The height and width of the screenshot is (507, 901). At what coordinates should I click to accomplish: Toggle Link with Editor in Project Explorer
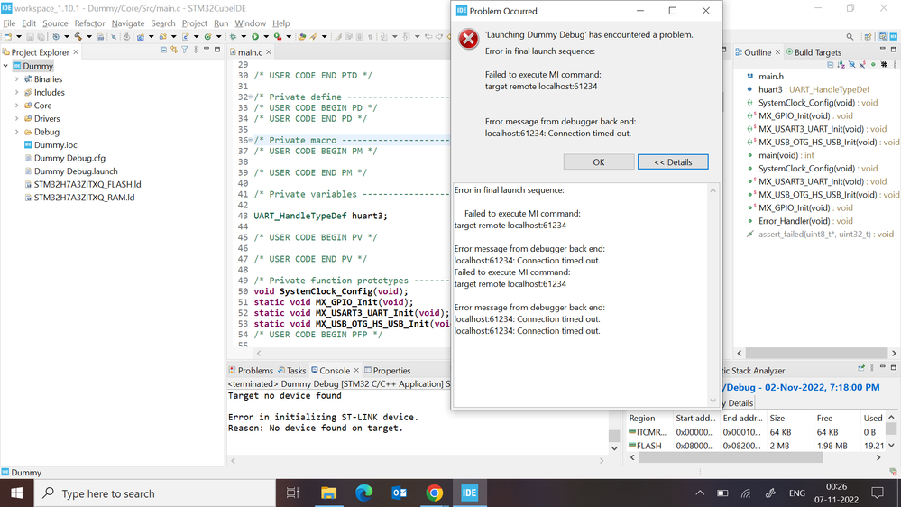(174, 51)
